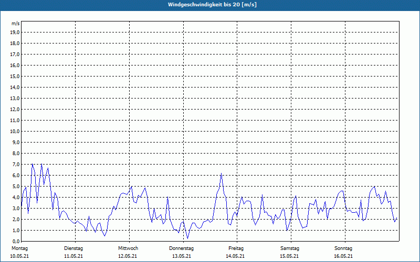Click the date 16.05.21

coord(343,256)
